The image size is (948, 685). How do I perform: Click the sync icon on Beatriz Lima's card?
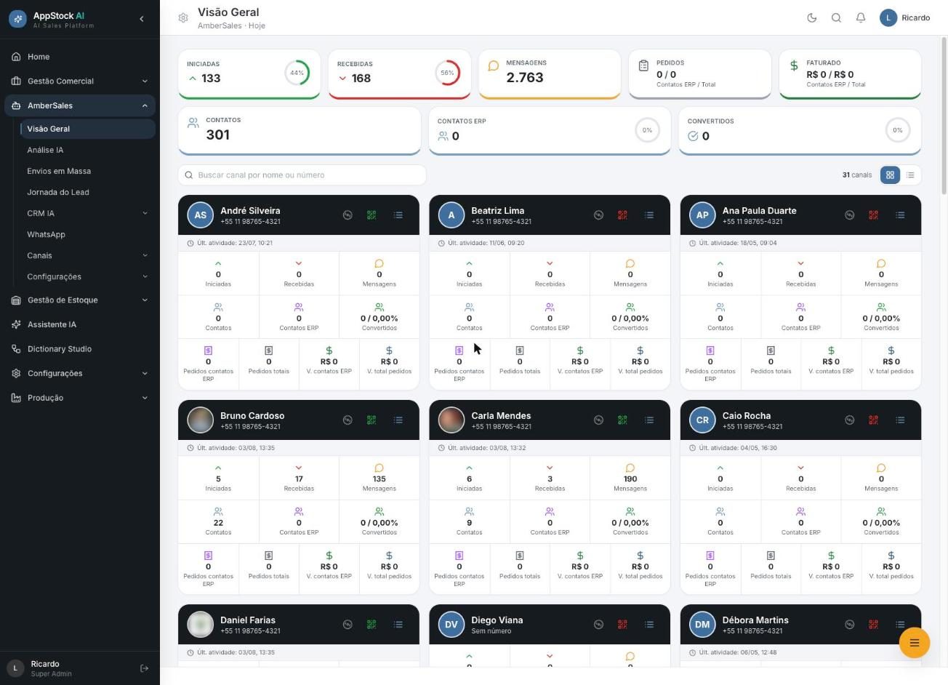coord(598,215)
